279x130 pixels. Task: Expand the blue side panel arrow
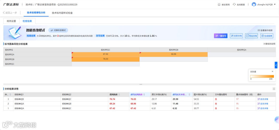(276, 65)
